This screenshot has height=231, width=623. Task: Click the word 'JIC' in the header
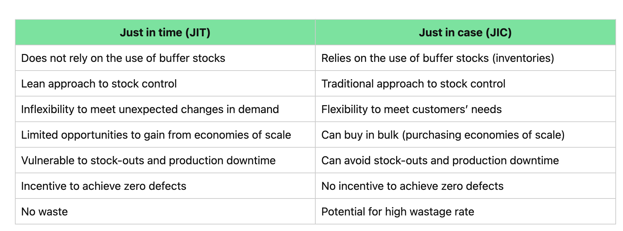pyautogui.click(x=498, y=33)
